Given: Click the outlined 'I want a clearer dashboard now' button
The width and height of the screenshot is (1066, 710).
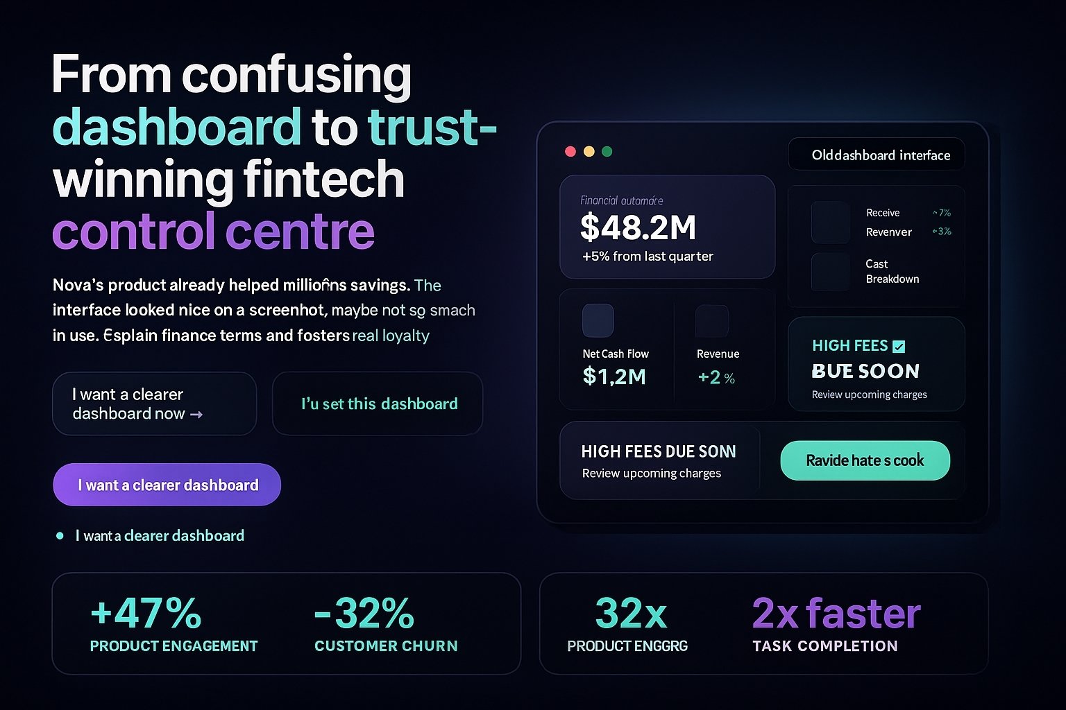Looking at the screenshot, I should coord(154,404).
